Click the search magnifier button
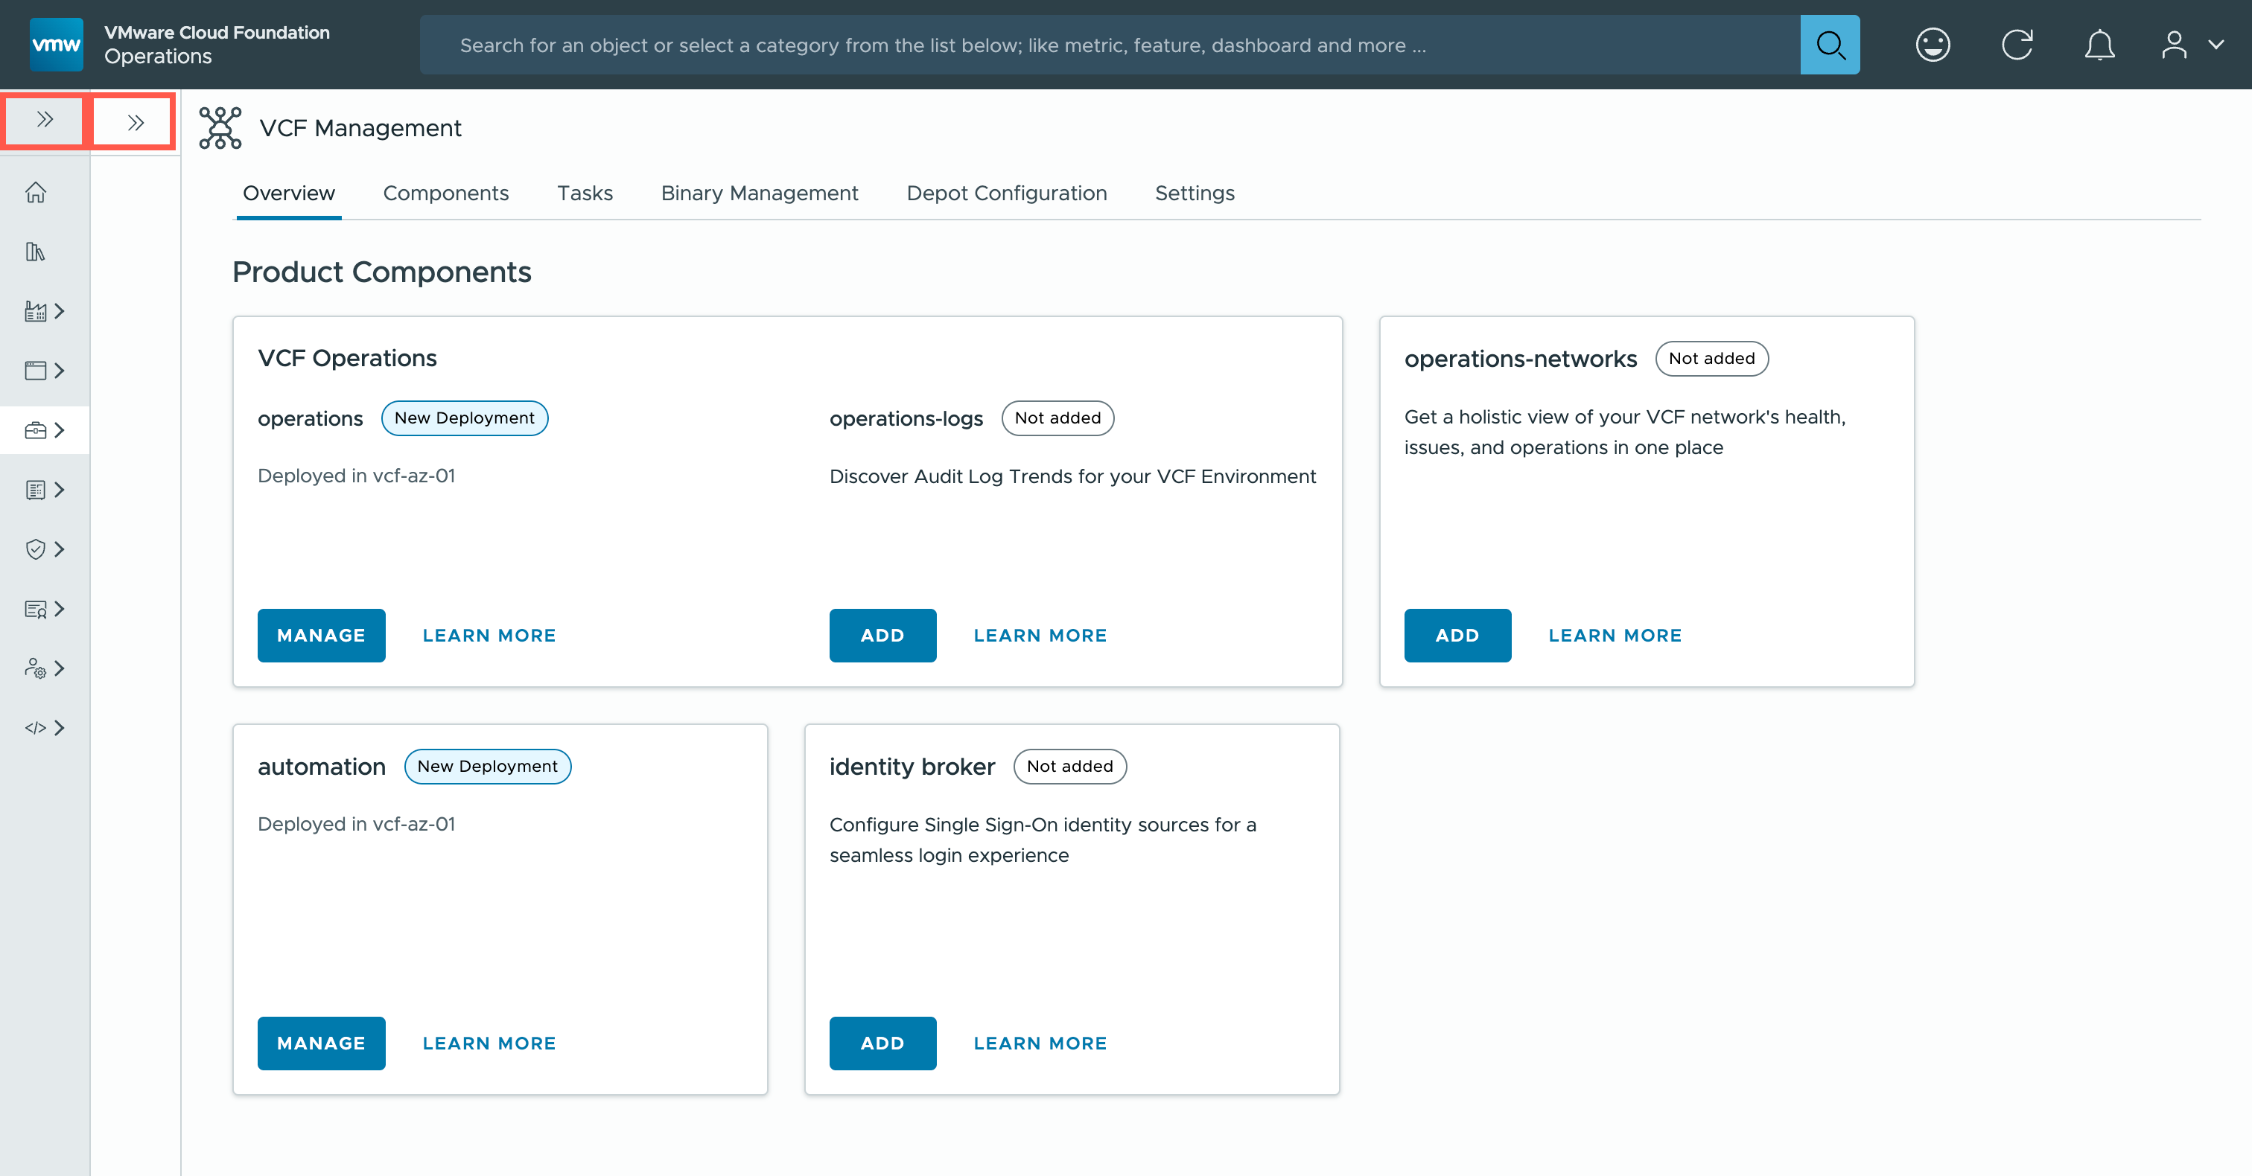This screenshot has height=1176, width=2252. pyautogui.click(x=1830, y=45)
